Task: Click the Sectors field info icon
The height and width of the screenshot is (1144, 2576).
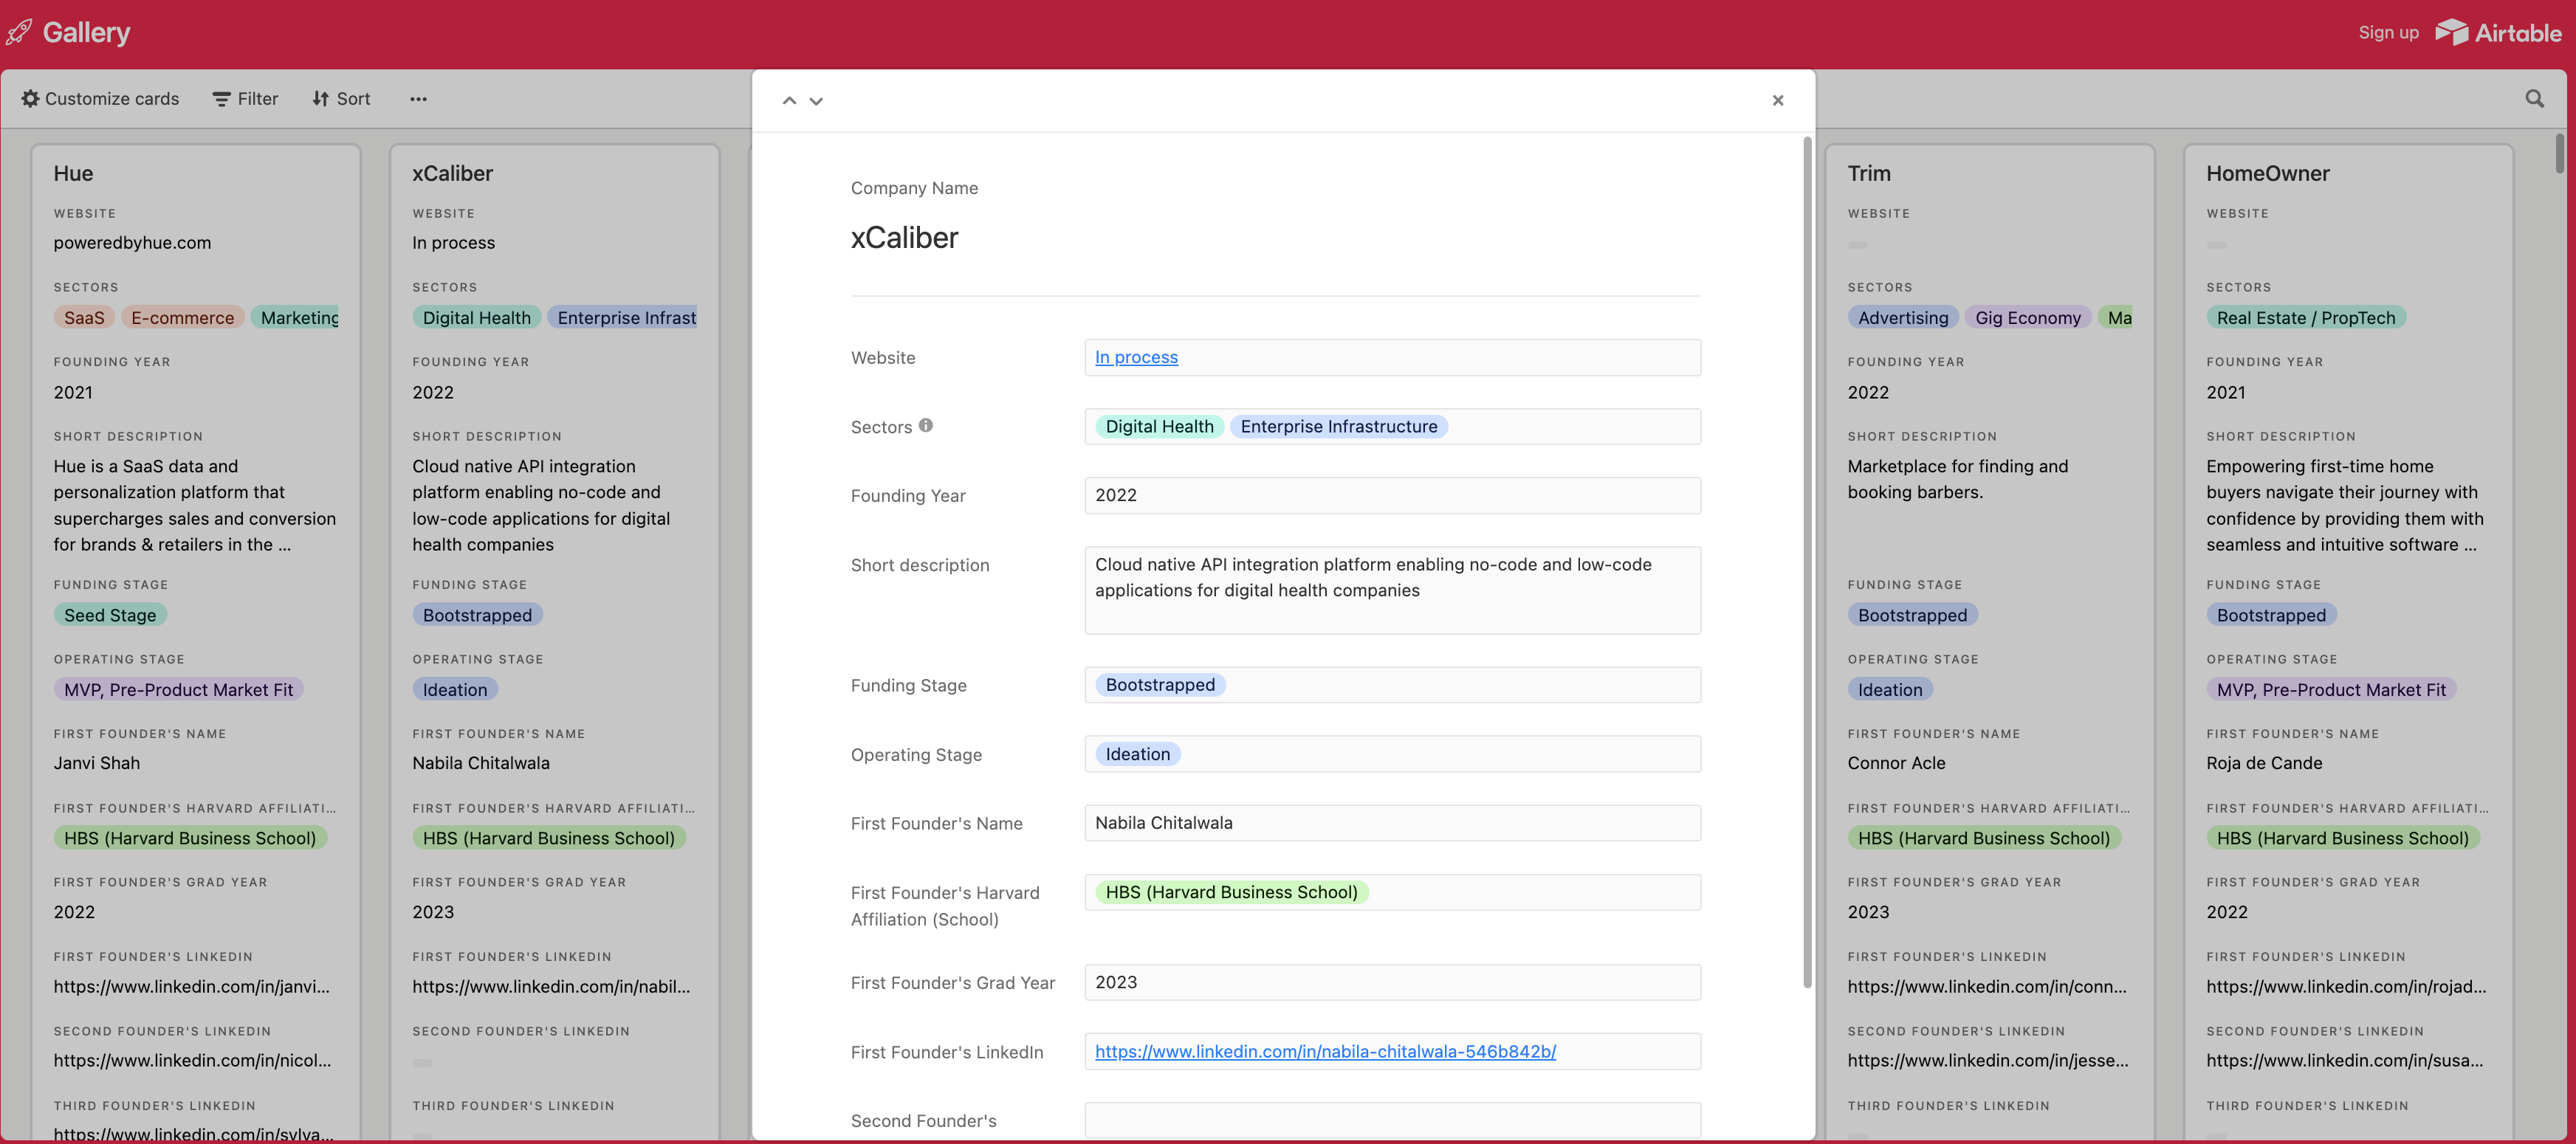Action: [x=926, y=426]
